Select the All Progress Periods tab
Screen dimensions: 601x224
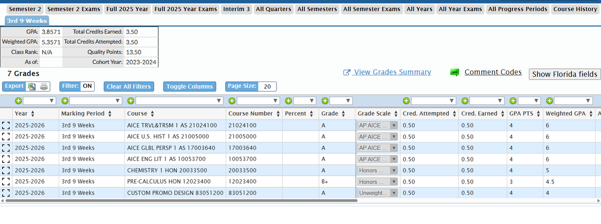[x=518, y=9]
